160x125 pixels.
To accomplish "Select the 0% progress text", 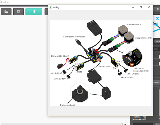I will 125,124.
